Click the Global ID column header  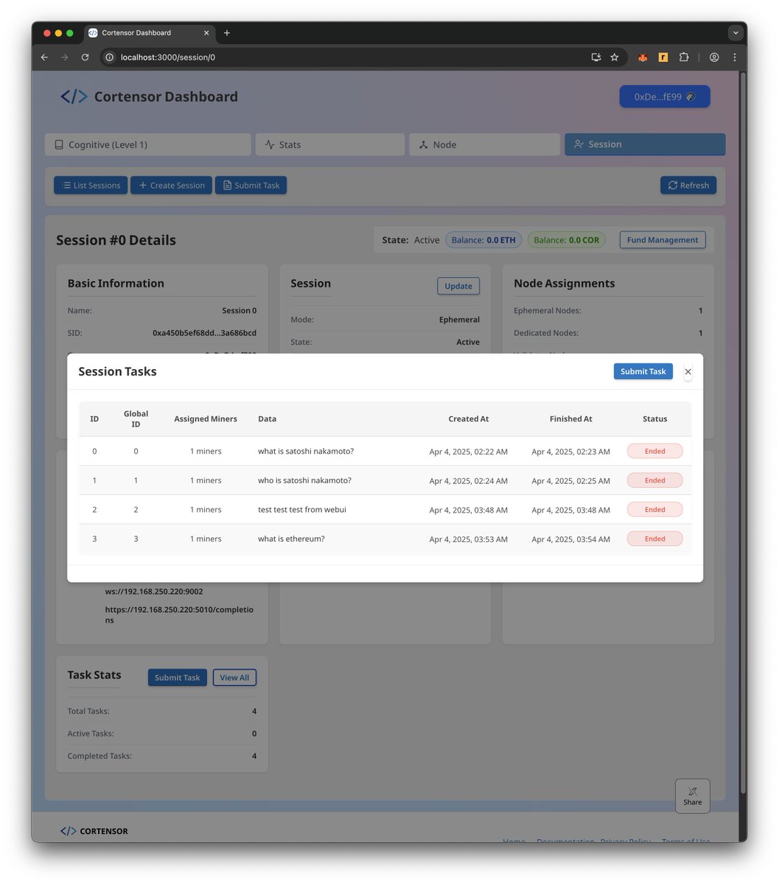tap(136, 418)
